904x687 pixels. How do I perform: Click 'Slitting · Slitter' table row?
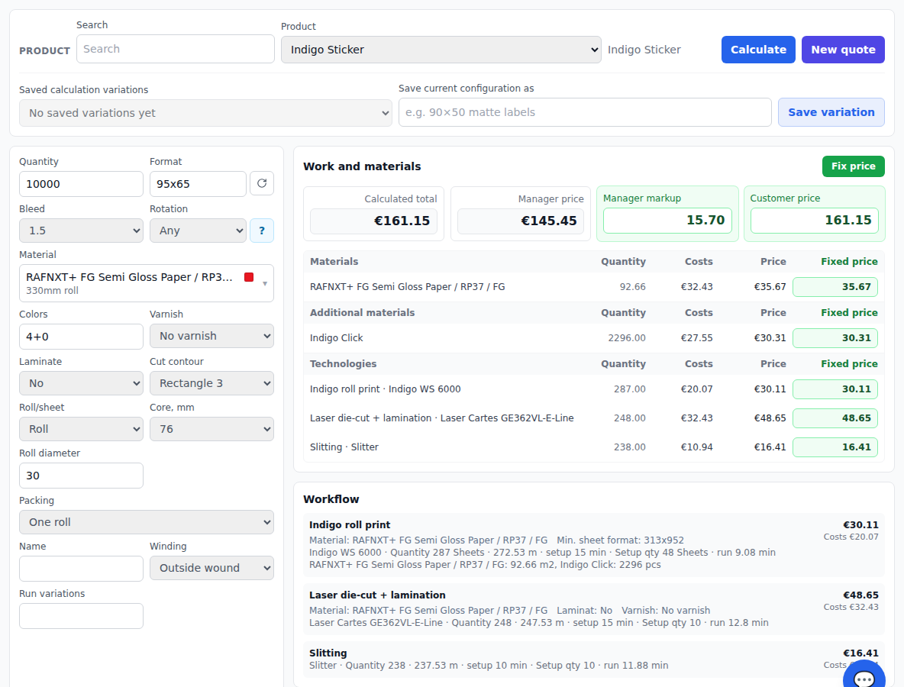(x=594, y=447)
